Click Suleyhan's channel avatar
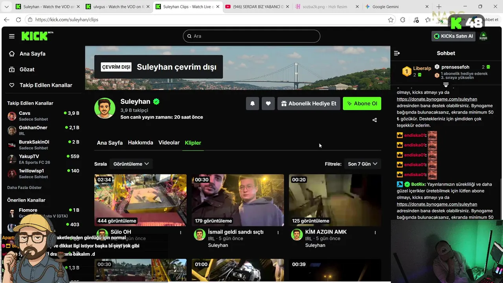Viewport: 503px width, 283px height. tap(105, 108)
